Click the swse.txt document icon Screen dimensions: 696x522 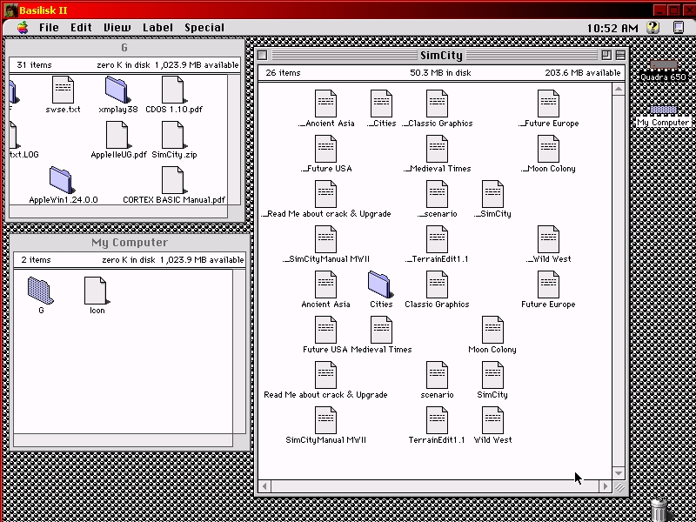click(x=63, y=90)
